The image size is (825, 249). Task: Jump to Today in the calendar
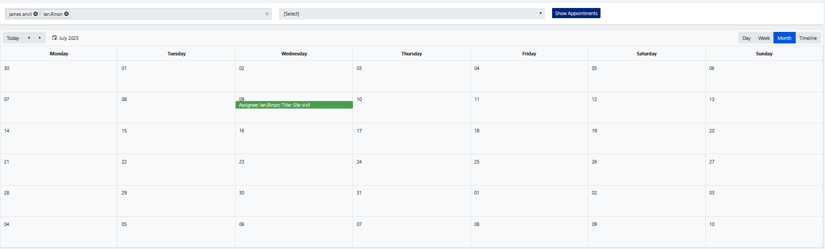point(13,38)
